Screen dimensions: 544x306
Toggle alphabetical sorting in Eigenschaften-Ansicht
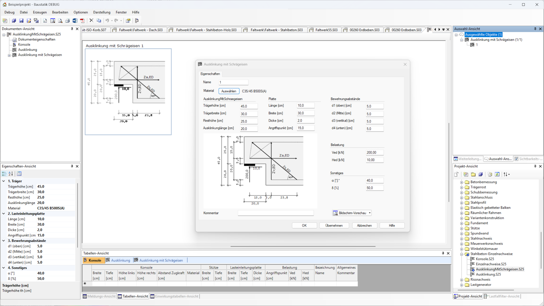click(x=11, y=174)
